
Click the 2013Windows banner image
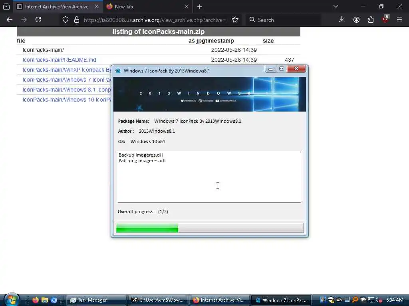tap(209, 94)
